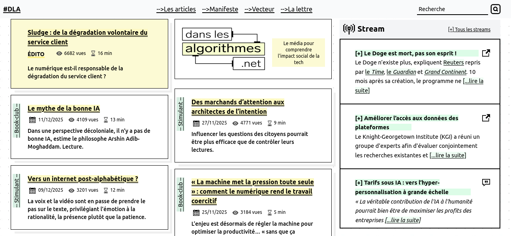Viewport: 511px width, 236px height.
Task: Click the dans les algorithmes.net logo
Action: pos(223,49)
